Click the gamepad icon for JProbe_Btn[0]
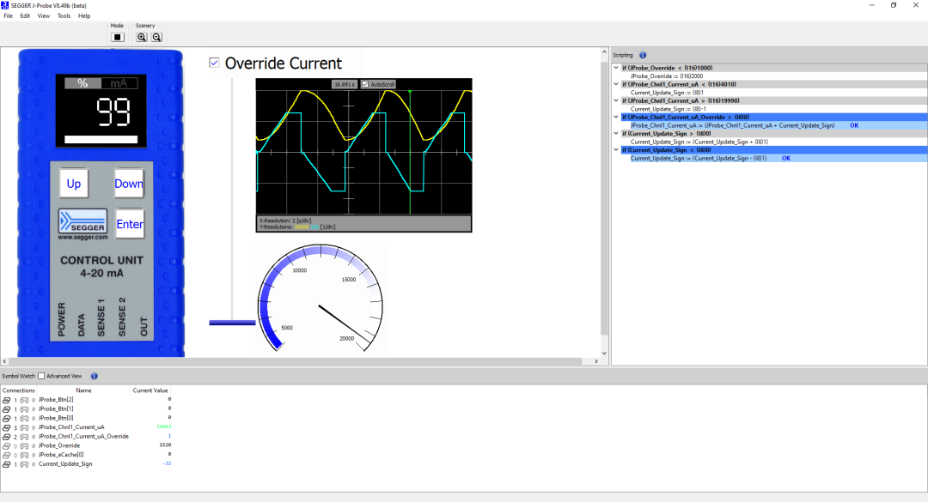928x502 pixels. click(x=24, y=418)
